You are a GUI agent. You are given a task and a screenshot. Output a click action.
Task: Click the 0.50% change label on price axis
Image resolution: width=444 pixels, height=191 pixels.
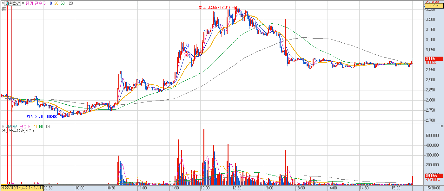click(431, 63)
